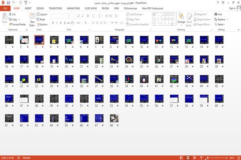Toggle Justify paragraph button
241x160 pixels.
click(105, 23)
